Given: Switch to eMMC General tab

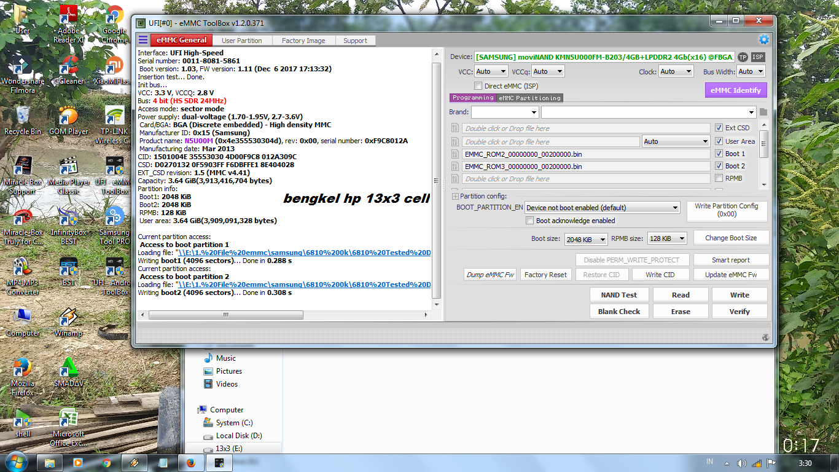Looking at the screenshot, I should pyautogui.click(x=181, y=40).
